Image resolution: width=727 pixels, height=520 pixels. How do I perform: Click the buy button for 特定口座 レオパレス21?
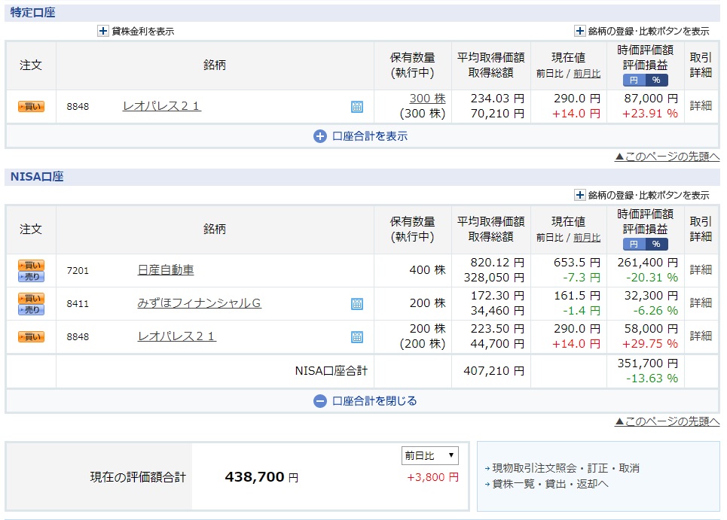[31, 107]
